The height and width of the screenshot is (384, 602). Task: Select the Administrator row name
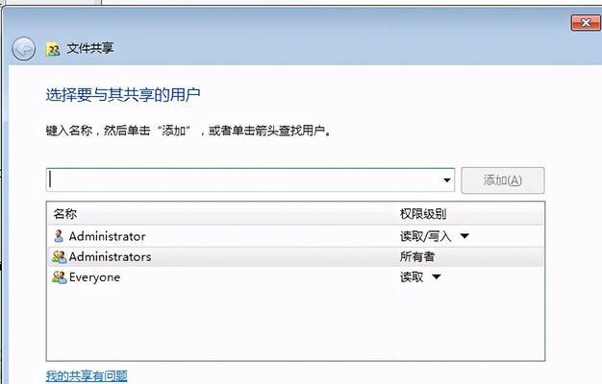click(x=107, y=236)
